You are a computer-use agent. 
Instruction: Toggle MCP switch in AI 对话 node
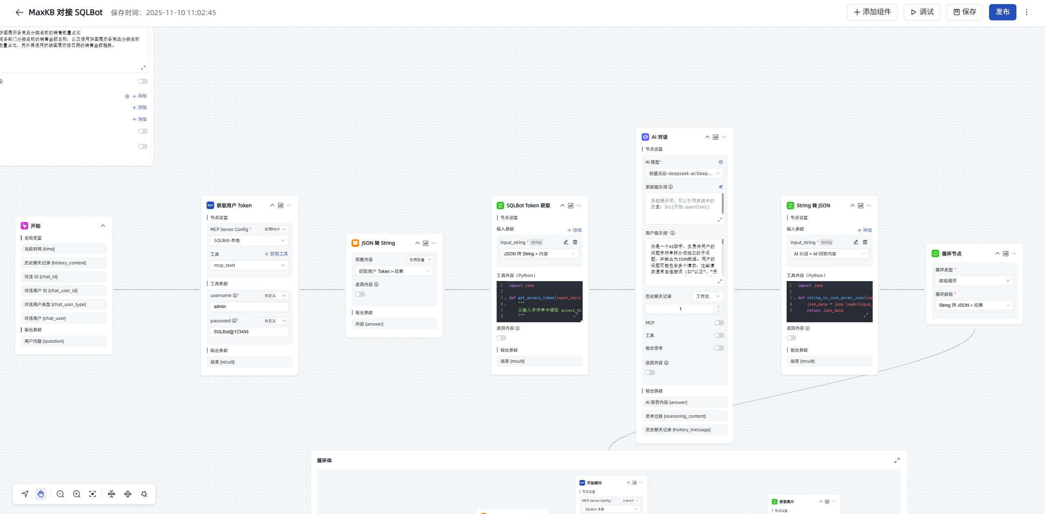(719, 323)
